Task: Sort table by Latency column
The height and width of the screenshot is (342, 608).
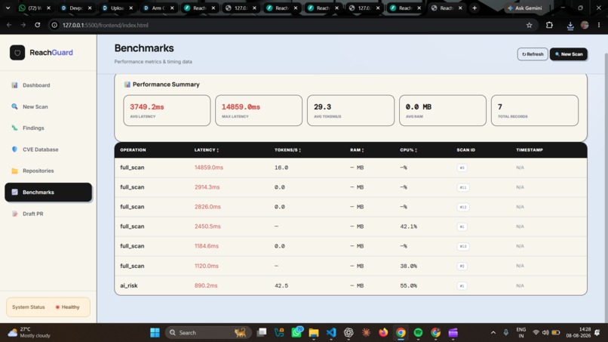Action: [x=206, y=149]
